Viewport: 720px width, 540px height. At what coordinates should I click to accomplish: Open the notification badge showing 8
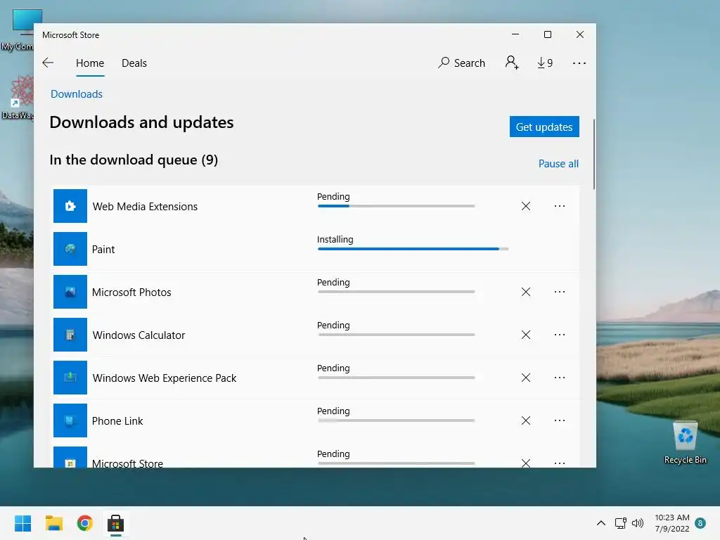(x=700, y=523)
